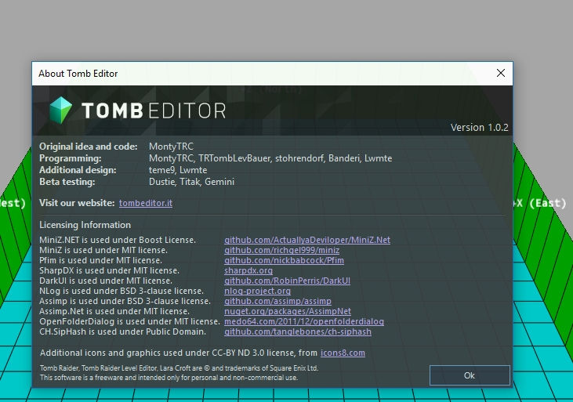The height and width of the screenshot is (402, 573).
Task: Click 'SharpDX is used under MIT license.' line
Action: [109, 271]
